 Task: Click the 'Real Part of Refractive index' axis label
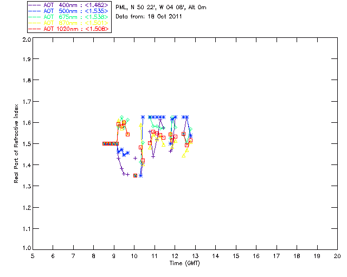pyautogui.click(x=16, y=143)
